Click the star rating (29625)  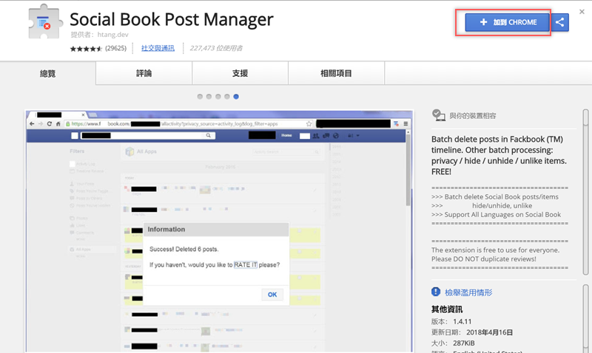(98, 48)
